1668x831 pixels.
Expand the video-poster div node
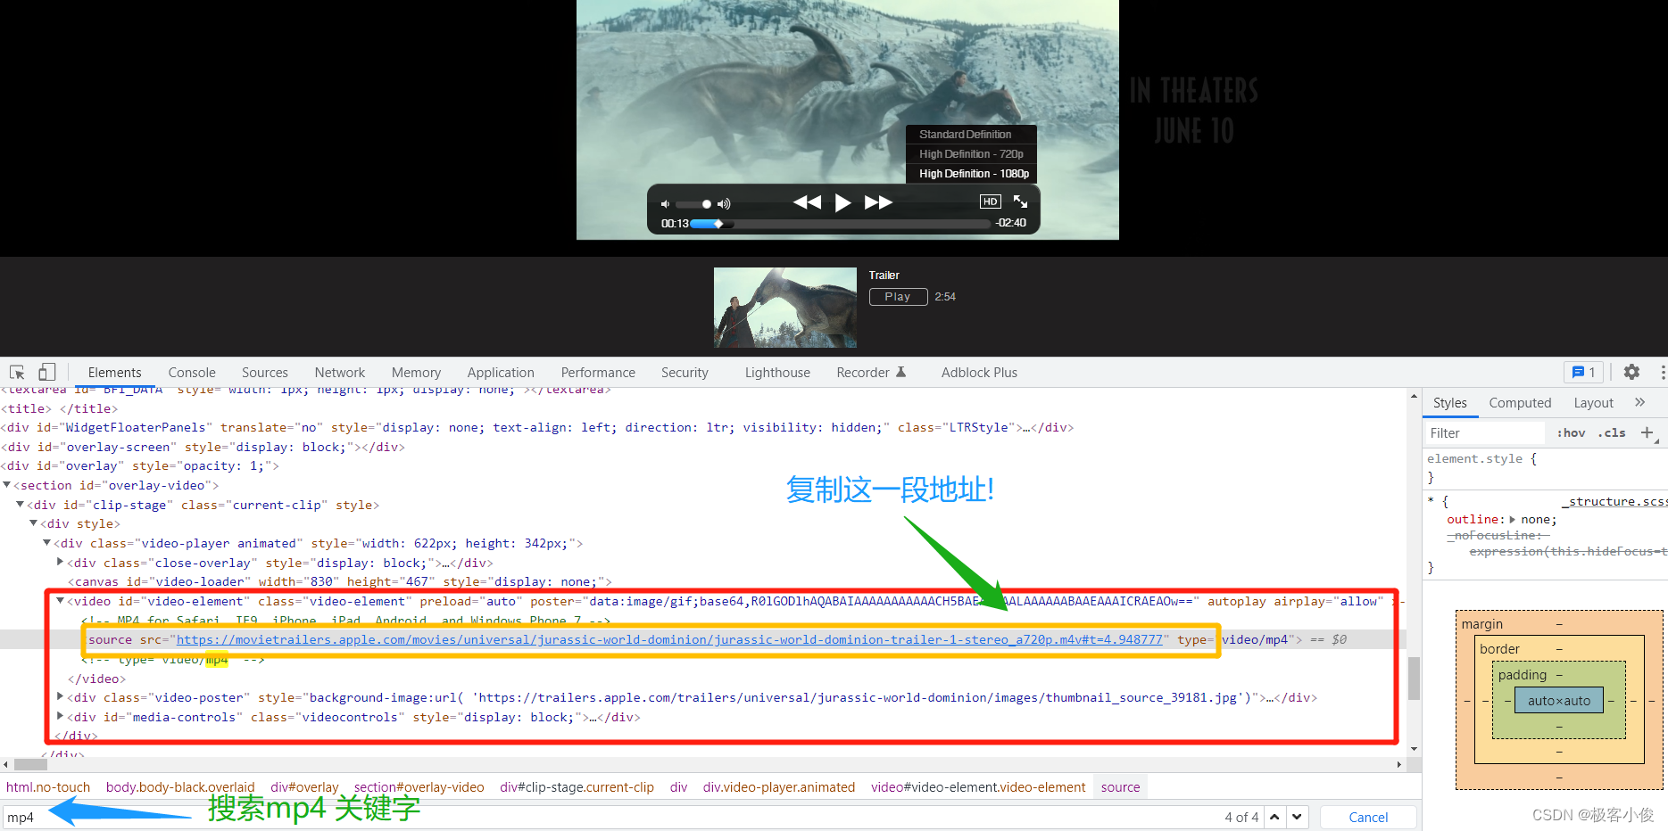pos(61,697)
